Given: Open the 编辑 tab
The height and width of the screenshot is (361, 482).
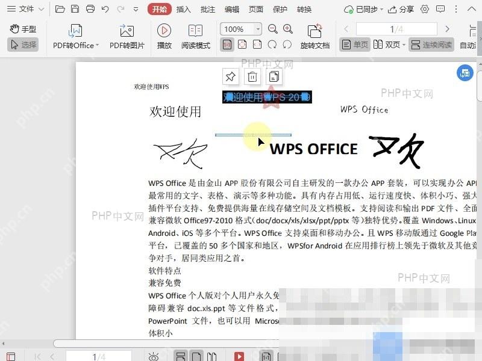Looking at the screenshot, I should pyautogui.click(x=232, y=10).
